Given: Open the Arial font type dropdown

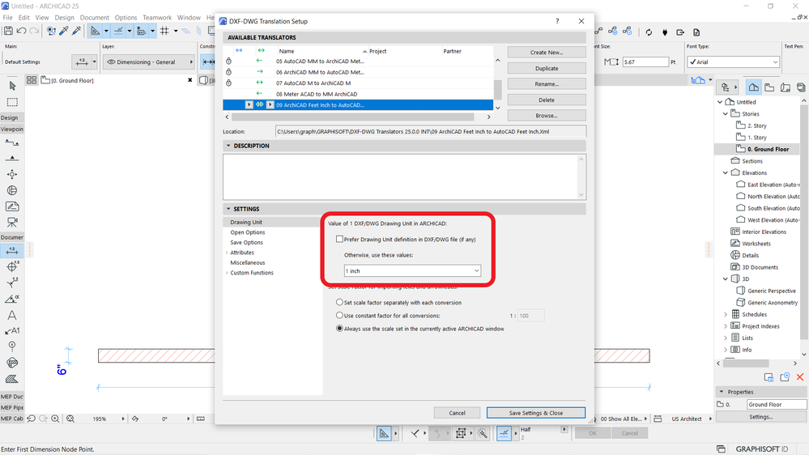Looking at the screenshot, I should point(733,62).
